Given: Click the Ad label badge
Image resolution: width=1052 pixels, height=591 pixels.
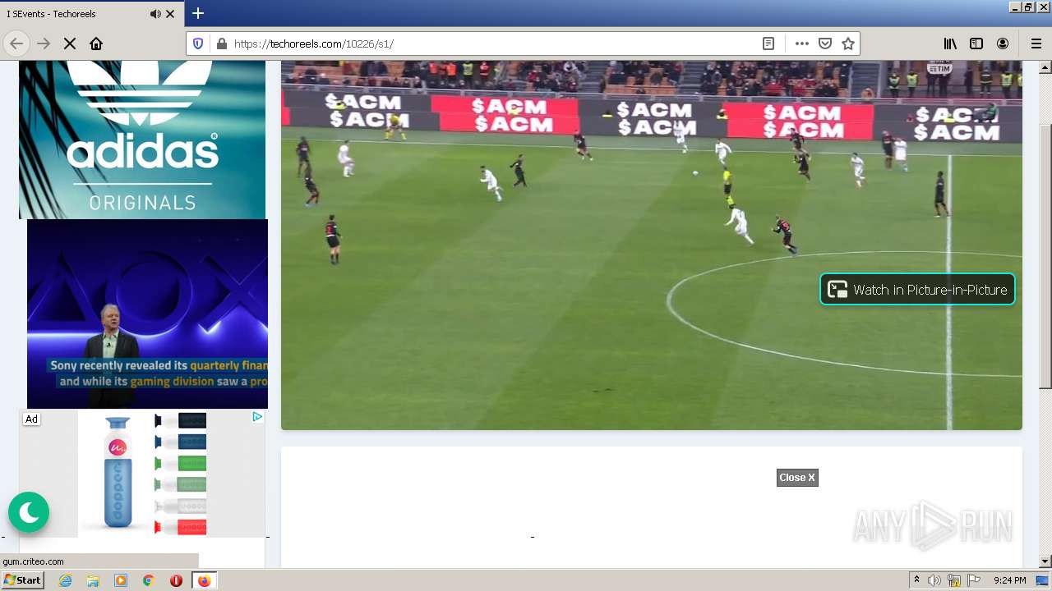Looking at the screenshot, I should pos(31,419).
